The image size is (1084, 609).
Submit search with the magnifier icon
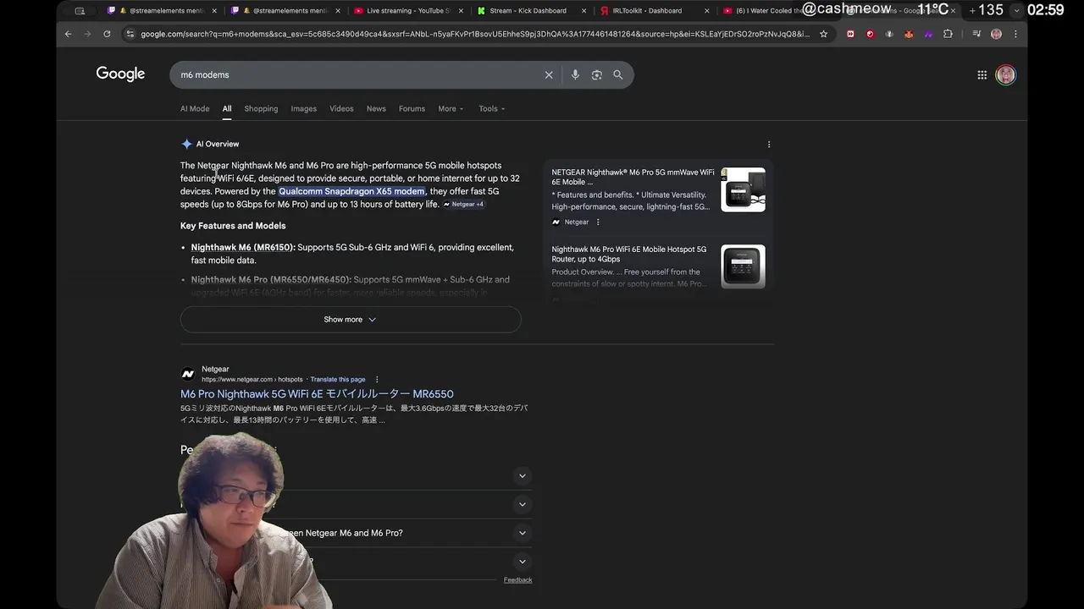[618, 74]
